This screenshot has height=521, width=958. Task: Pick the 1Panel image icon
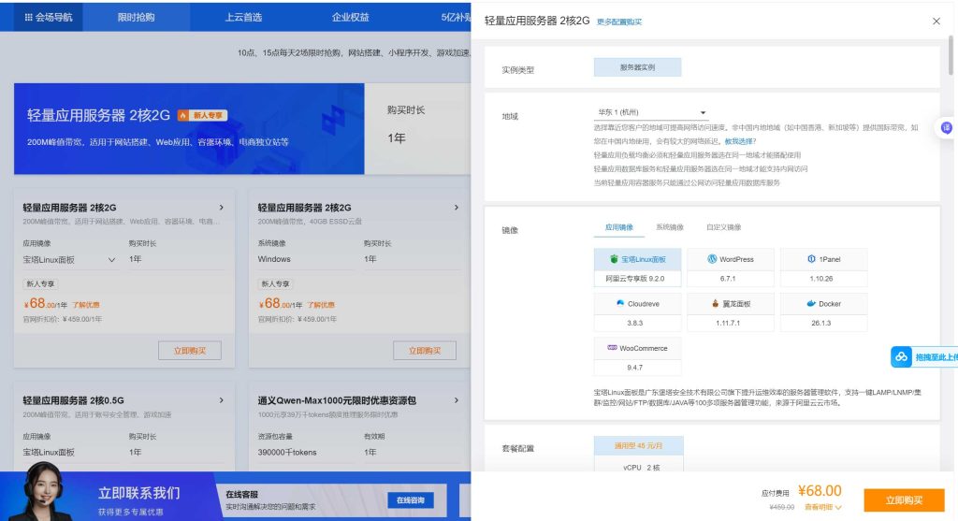point(811,259)
